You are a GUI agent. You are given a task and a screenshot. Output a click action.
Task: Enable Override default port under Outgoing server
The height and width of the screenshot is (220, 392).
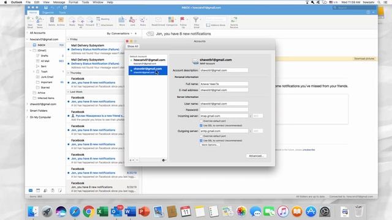pyautogui.click(x=201, y=136)
